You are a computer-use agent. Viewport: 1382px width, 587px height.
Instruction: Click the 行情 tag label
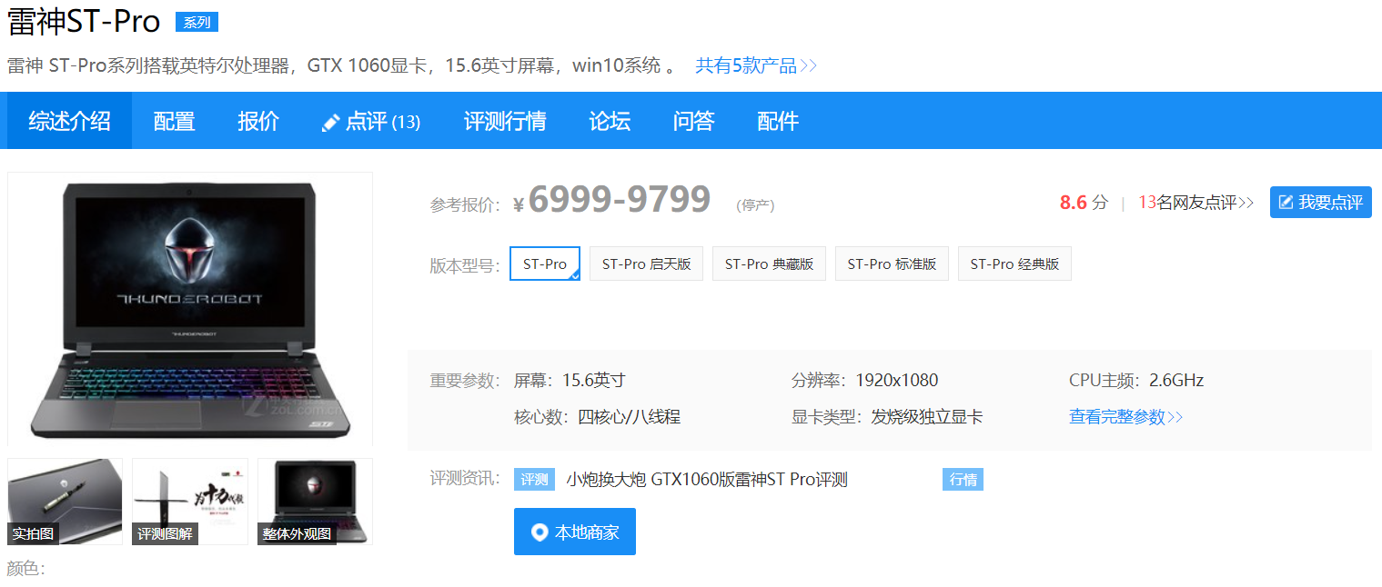coord(963,480)
